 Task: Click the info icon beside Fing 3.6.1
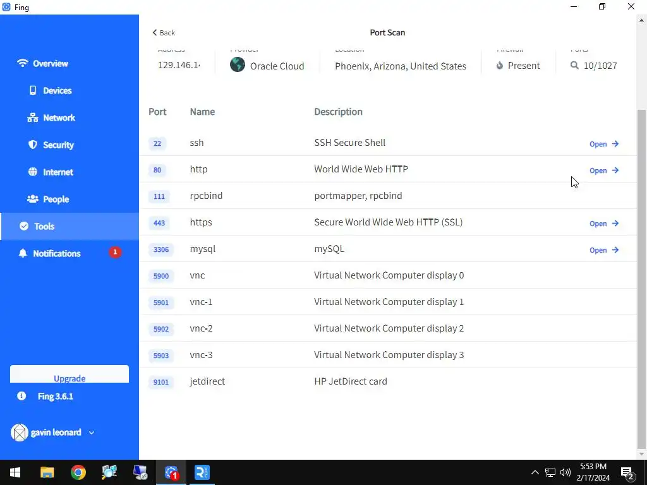pyautogui.click(x=21, y=396)
